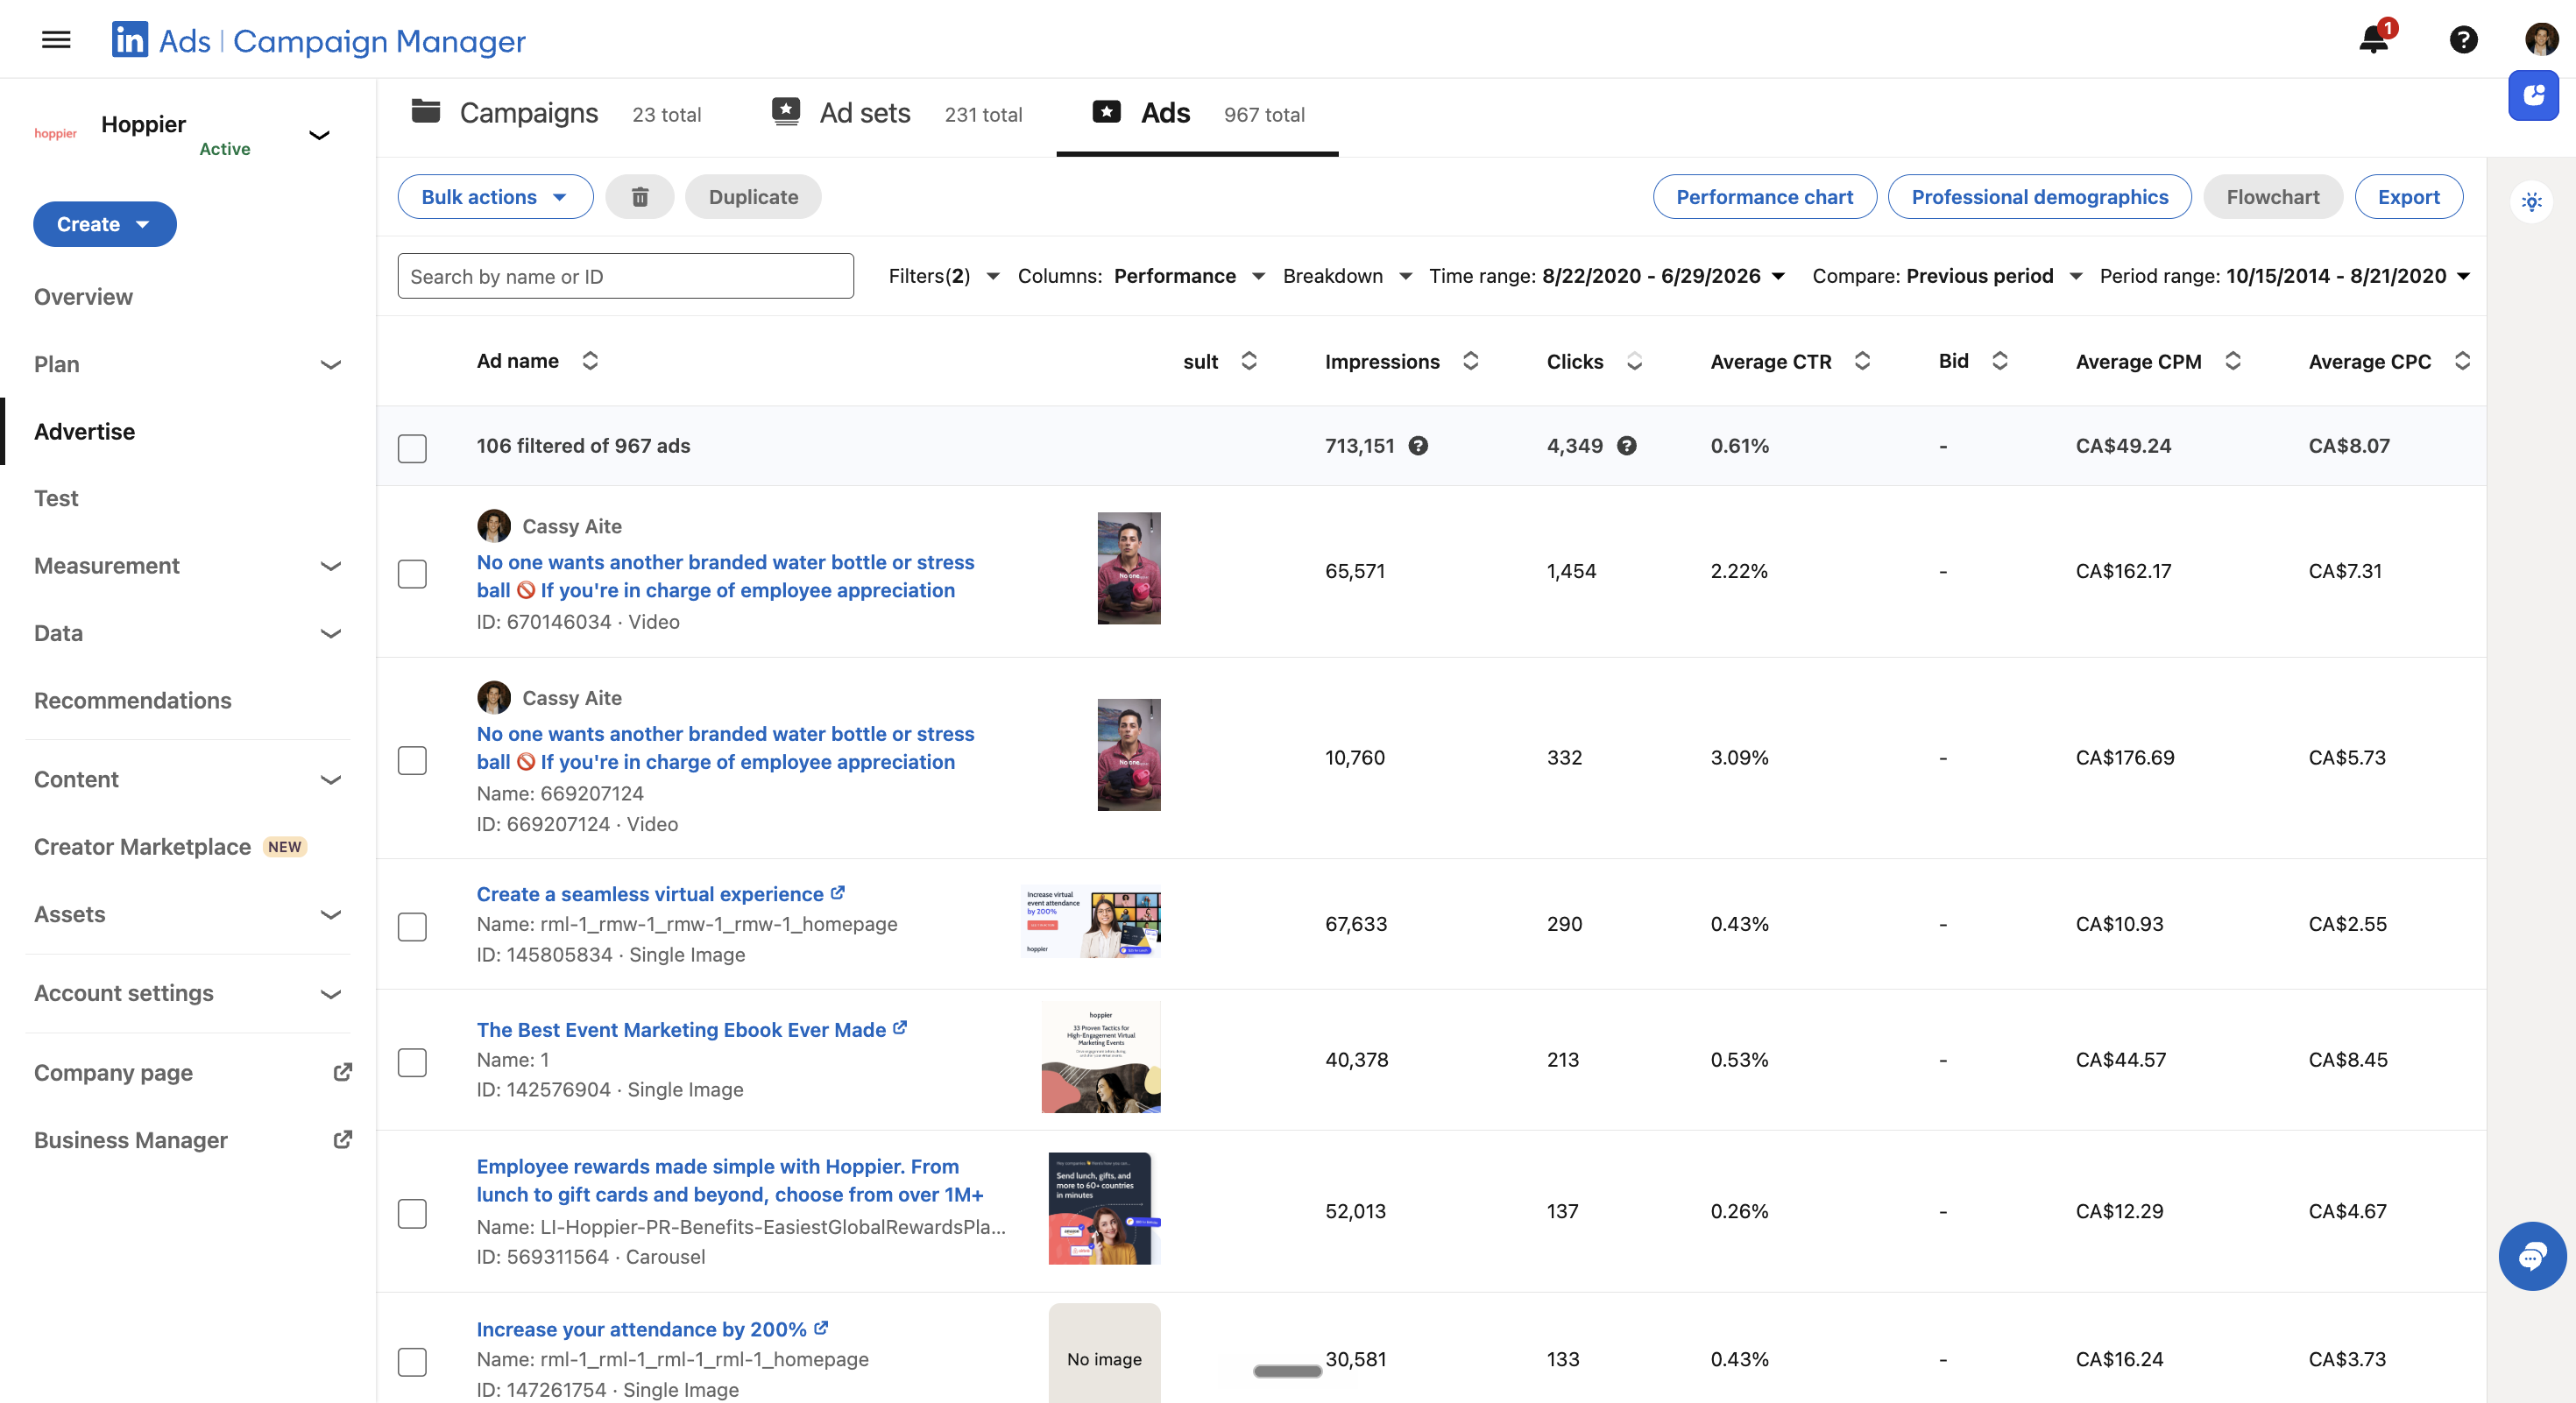The width and height of the screenshot is (2576, 1403).
Task: Check the 'Create a seamless virtual experience' ad
Action: click(412, 927)
